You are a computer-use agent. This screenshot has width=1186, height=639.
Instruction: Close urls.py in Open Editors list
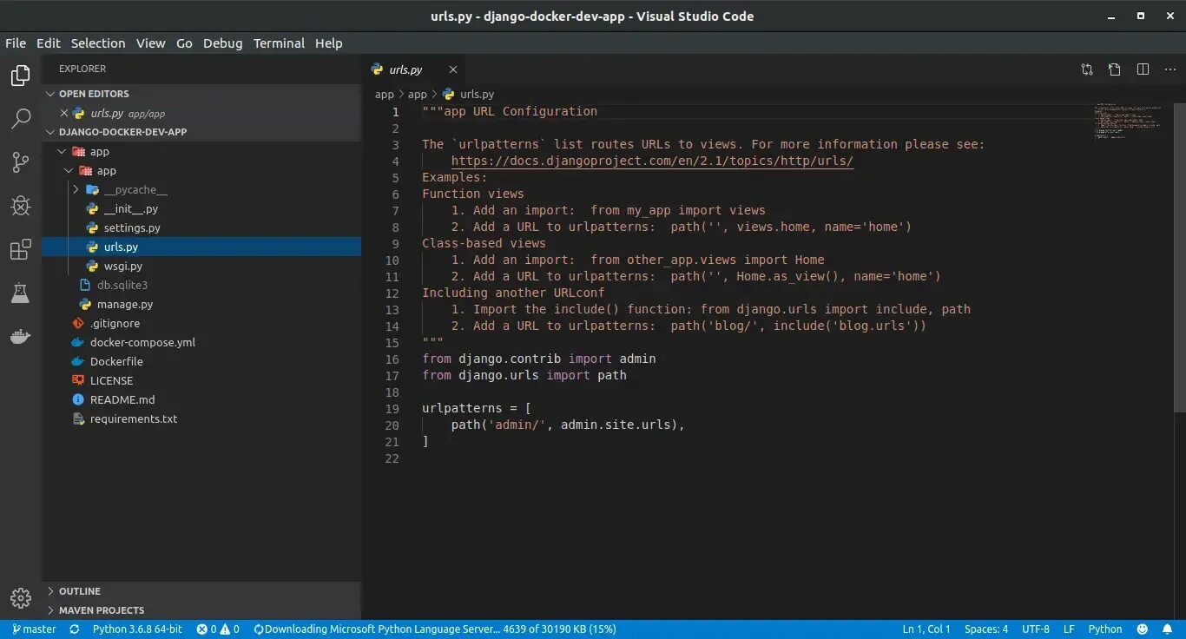coord(64,113)
